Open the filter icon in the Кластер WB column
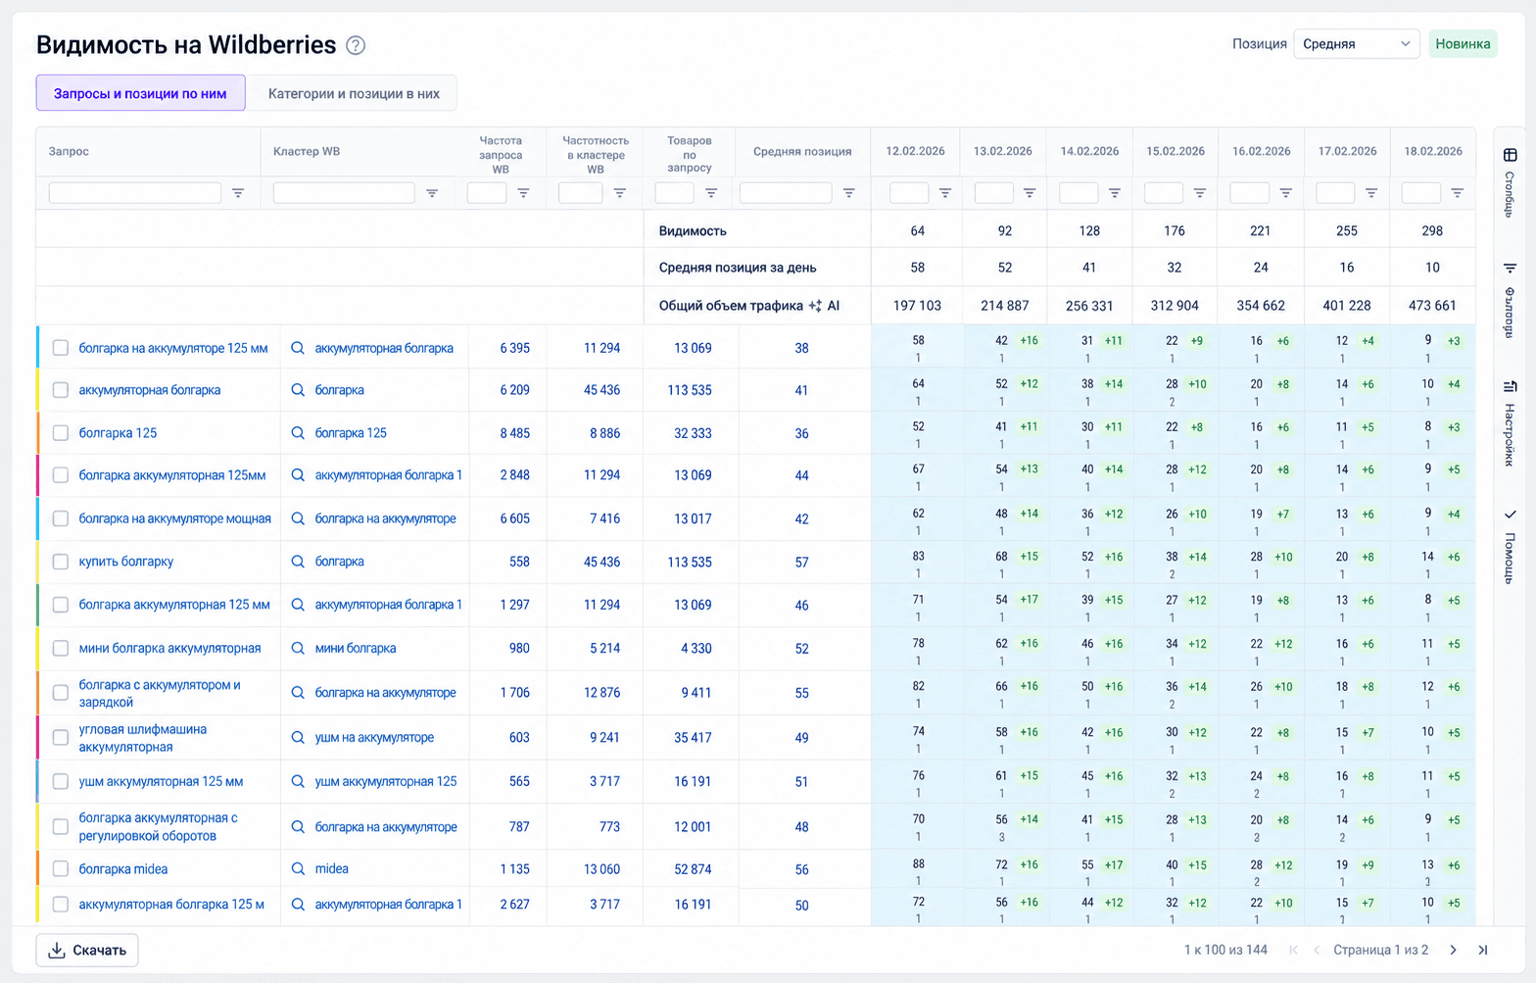Screen dimensions: 1536x983 (x=432, y=193)
